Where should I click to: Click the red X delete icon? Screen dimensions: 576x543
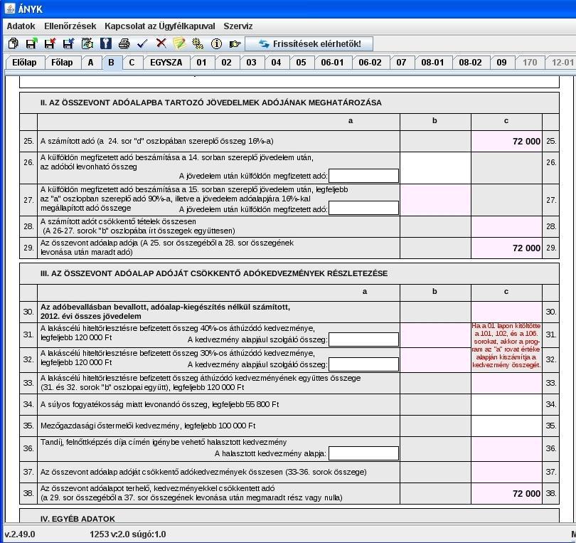pos(161,43)
